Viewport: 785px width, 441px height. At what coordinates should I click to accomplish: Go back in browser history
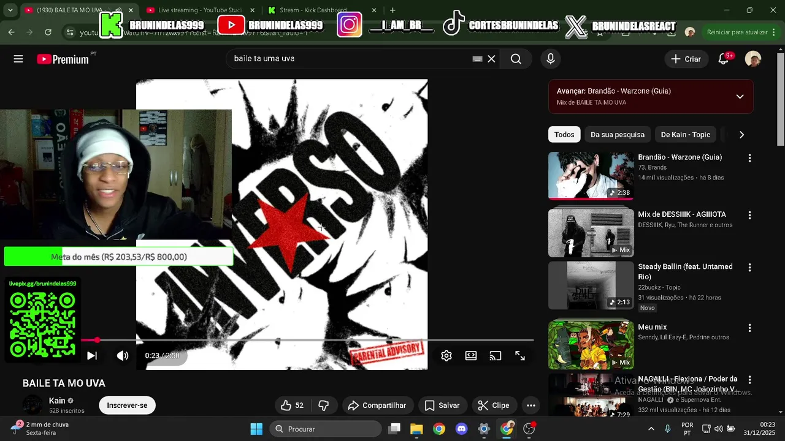click(x=11, y=32)
